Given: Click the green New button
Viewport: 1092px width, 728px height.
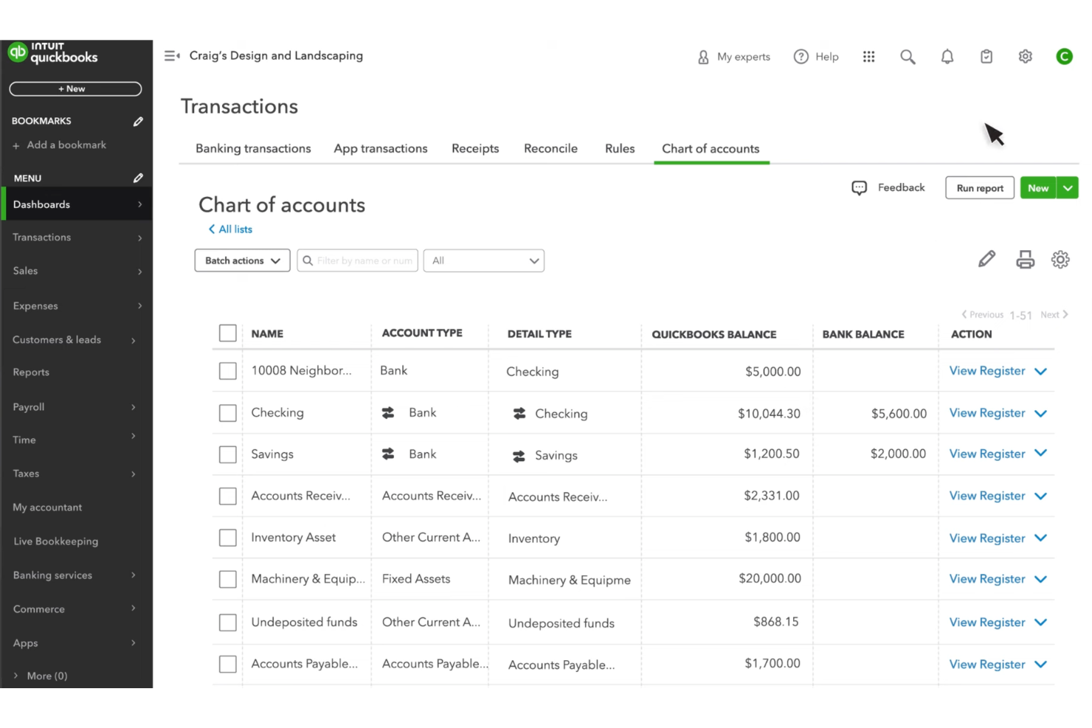Looking at the screenshot, I should (x=1038, y=187).
